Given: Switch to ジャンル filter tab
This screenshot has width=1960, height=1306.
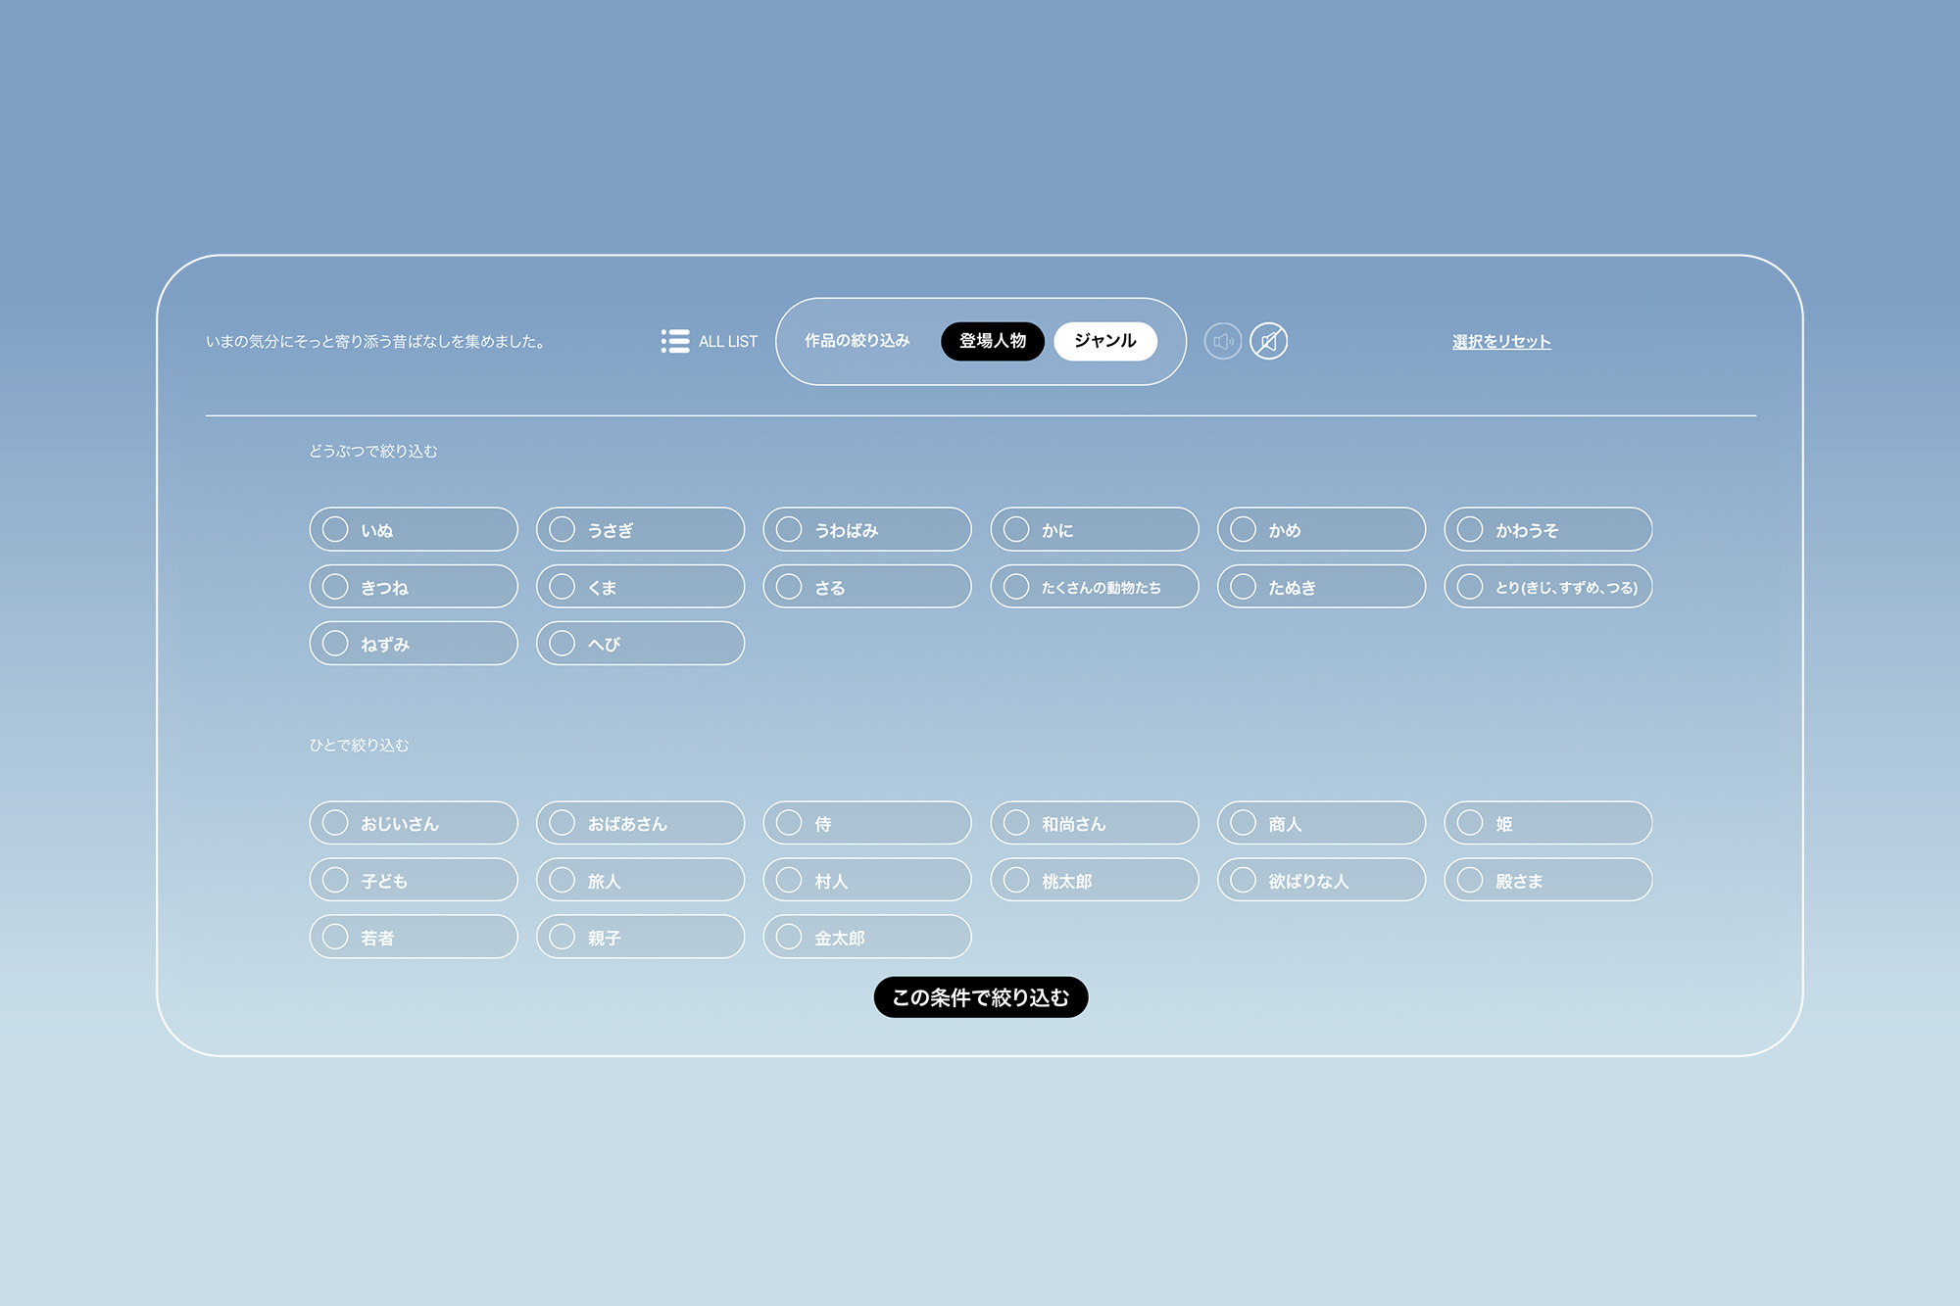Looking at the screenshot, I should click(1104, 341).
